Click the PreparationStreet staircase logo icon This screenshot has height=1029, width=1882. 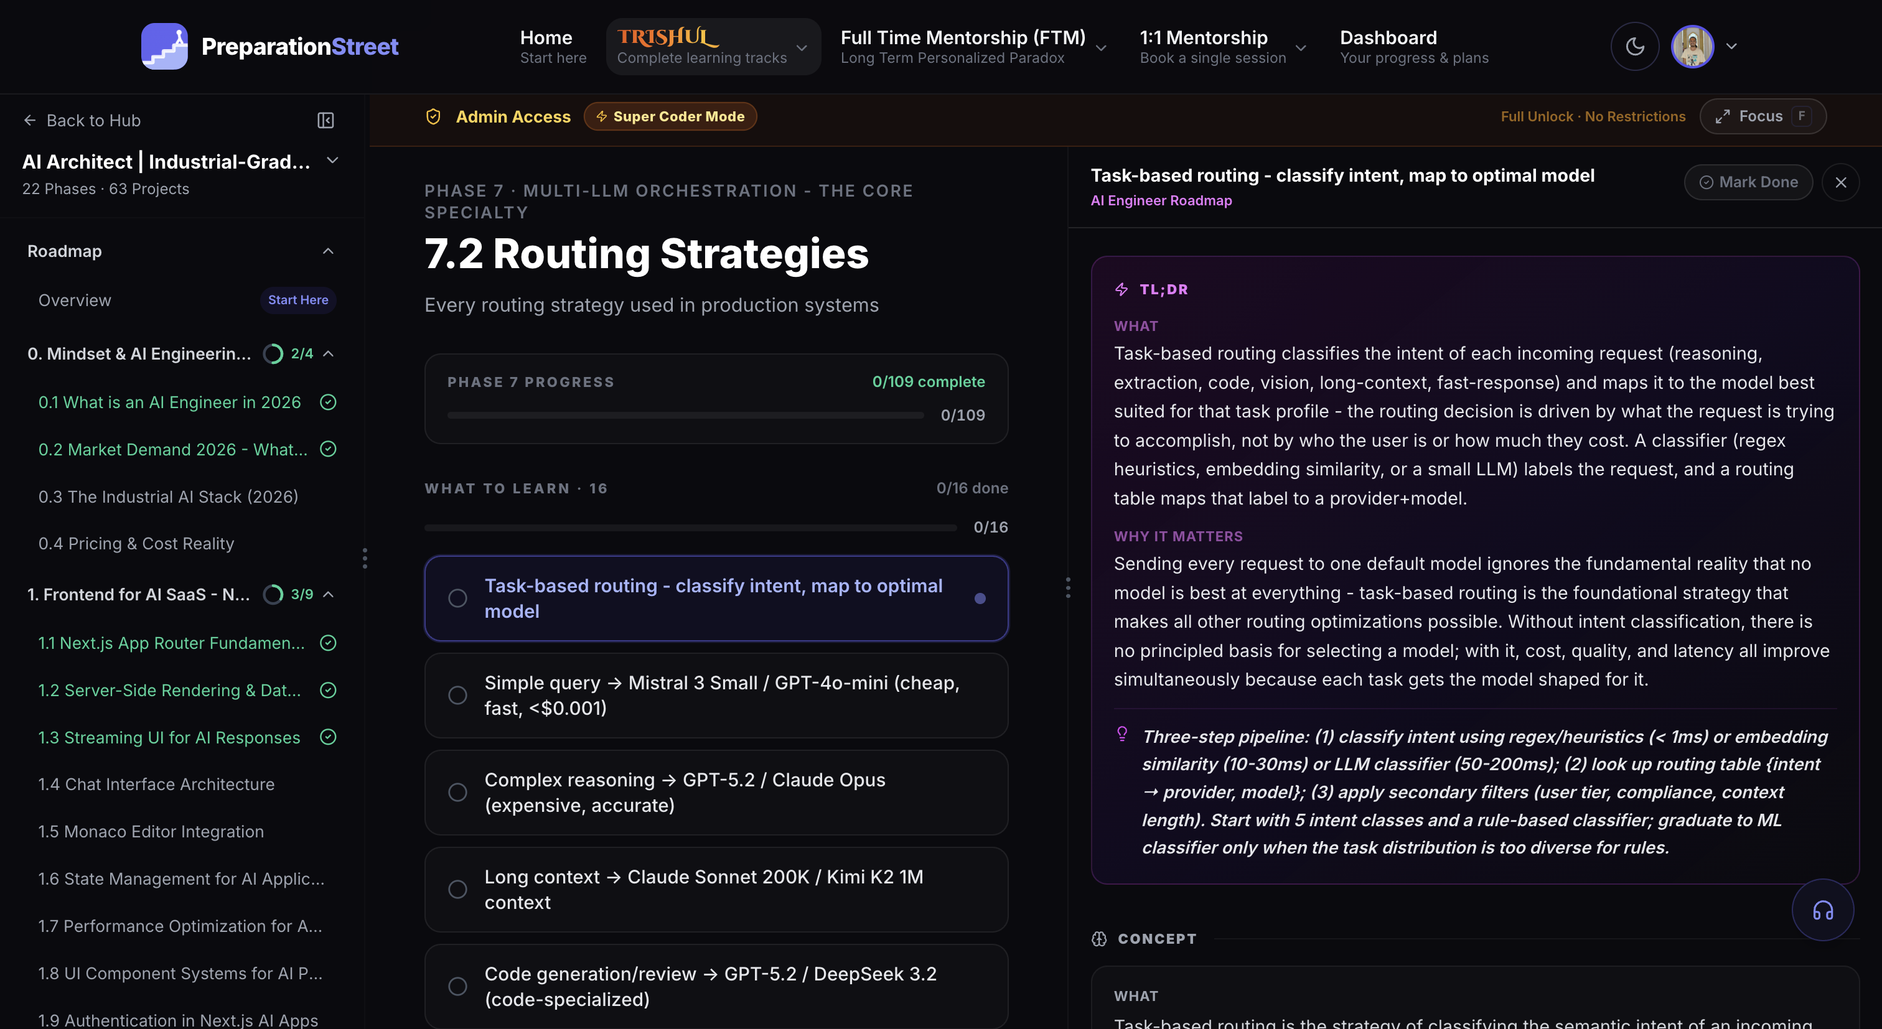click(x=164, y=46)
